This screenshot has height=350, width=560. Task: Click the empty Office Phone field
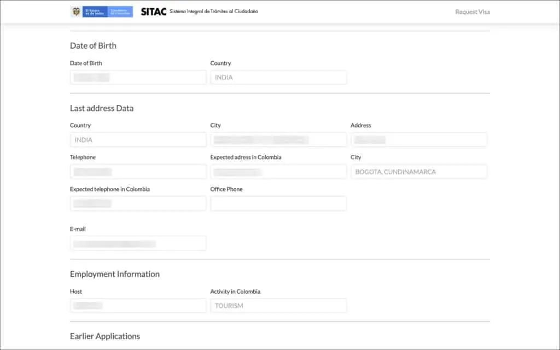click(x=278, y=203)
